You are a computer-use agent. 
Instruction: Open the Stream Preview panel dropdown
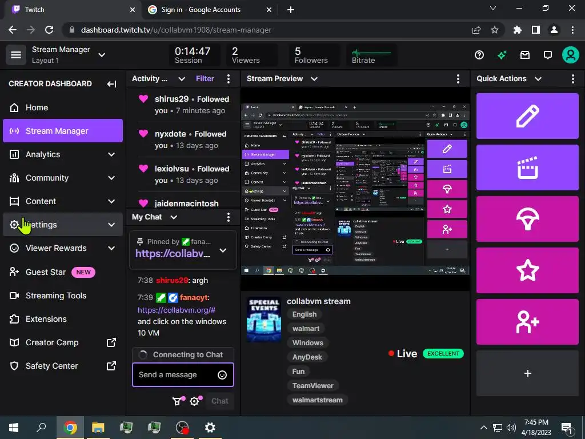tap(314, 79)
